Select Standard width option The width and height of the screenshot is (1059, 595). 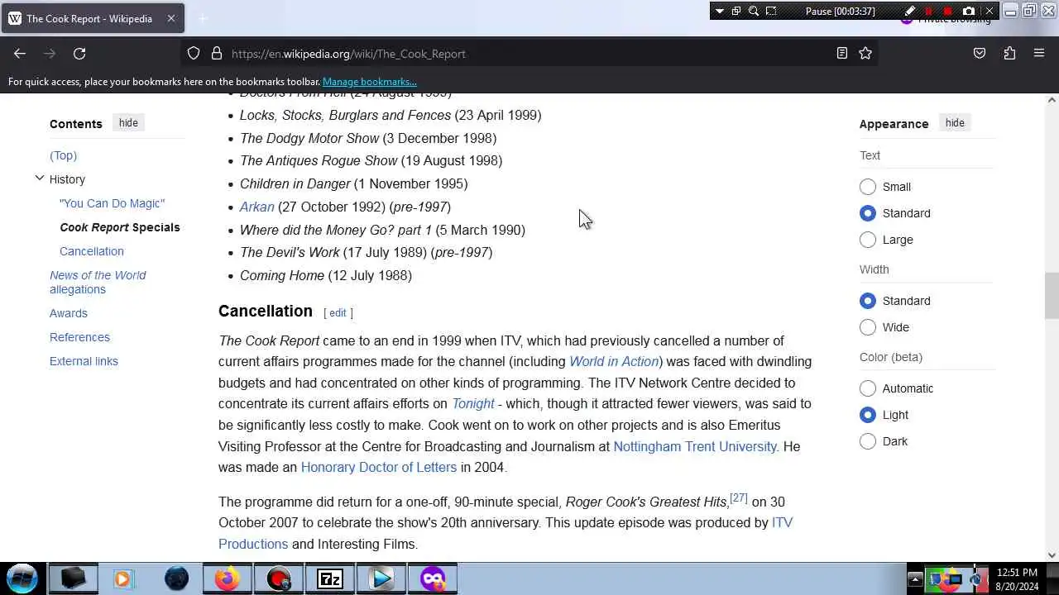point(868,301)
